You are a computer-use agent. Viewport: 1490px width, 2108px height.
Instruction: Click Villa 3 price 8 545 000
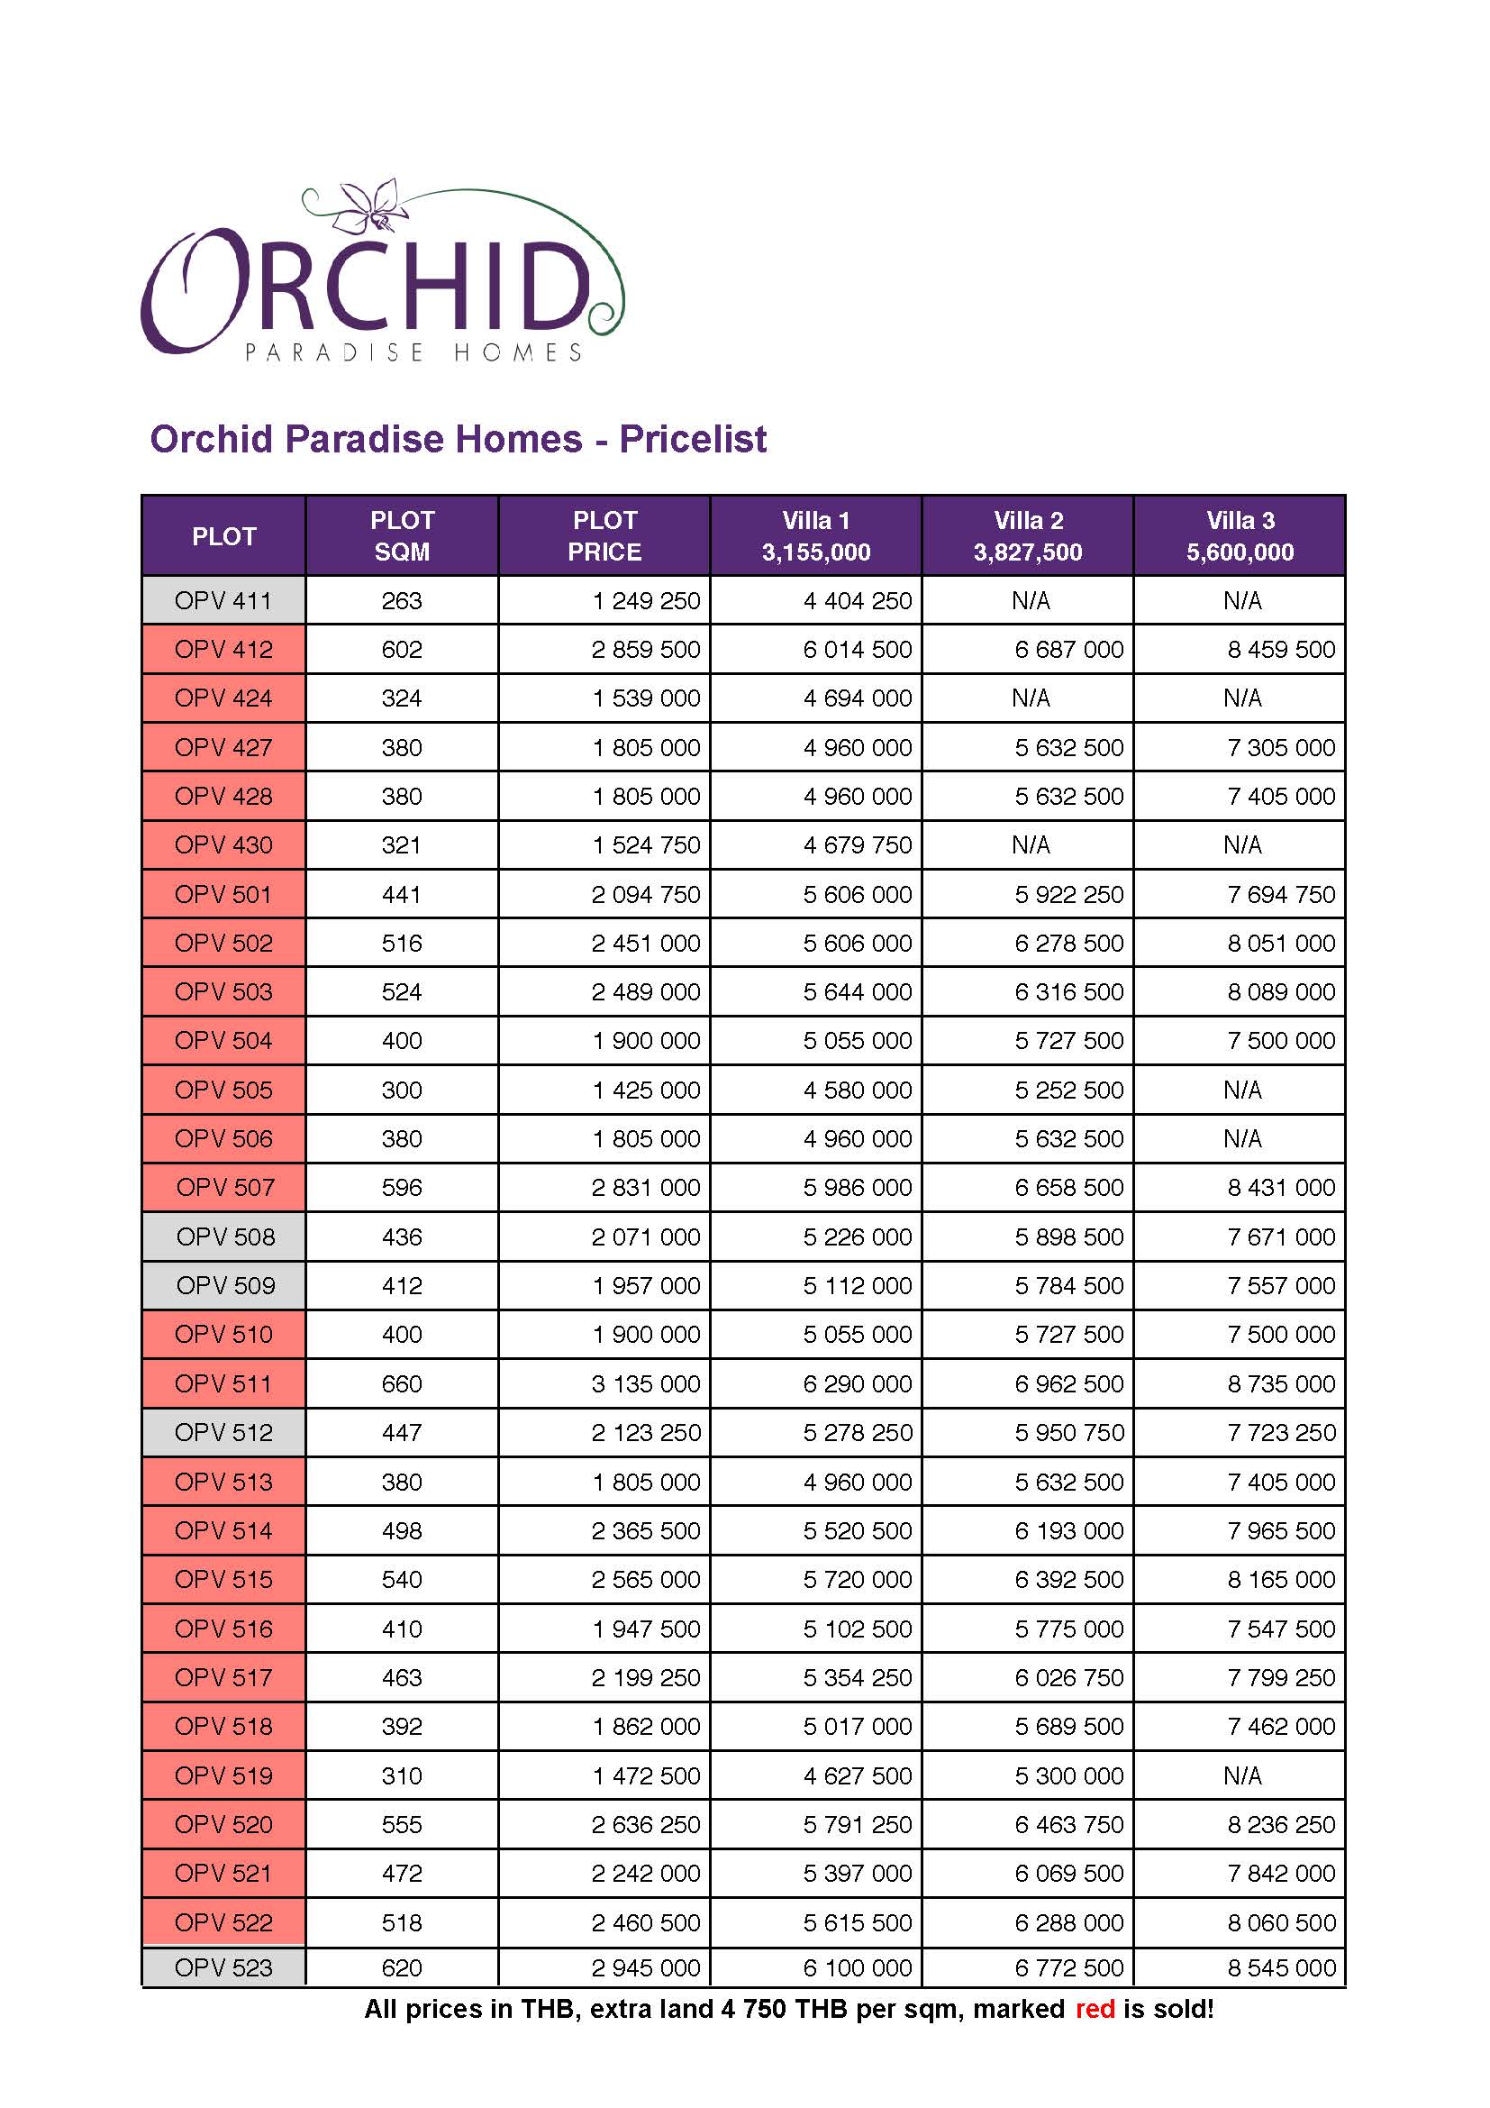1282,1967
